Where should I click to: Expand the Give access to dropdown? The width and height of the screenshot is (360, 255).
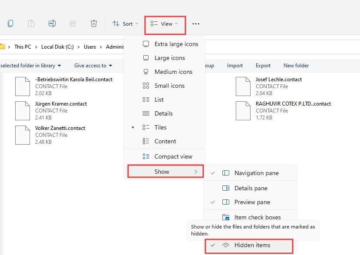pyautogui.click(x=93, y=66)
